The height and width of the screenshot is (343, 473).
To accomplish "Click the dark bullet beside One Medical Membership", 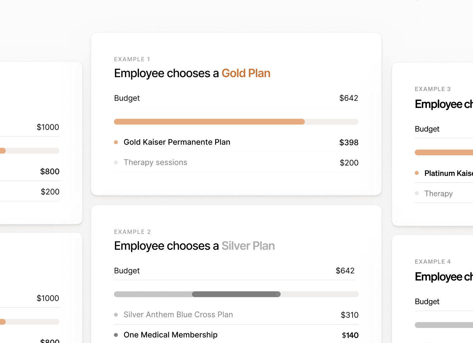I will 116,335.
